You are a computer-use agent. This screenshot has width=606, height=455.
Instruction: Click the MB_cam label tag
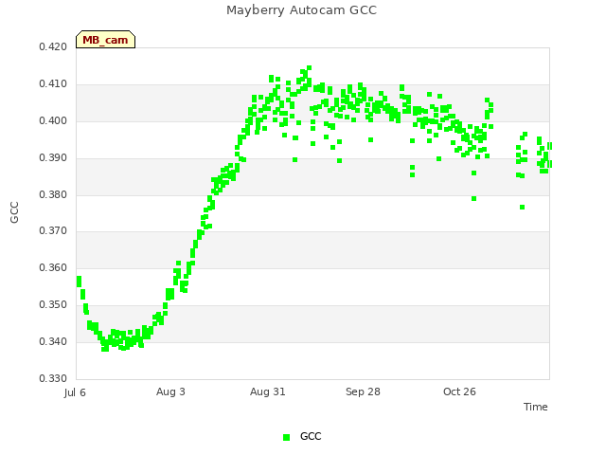(x=105, y=40)
